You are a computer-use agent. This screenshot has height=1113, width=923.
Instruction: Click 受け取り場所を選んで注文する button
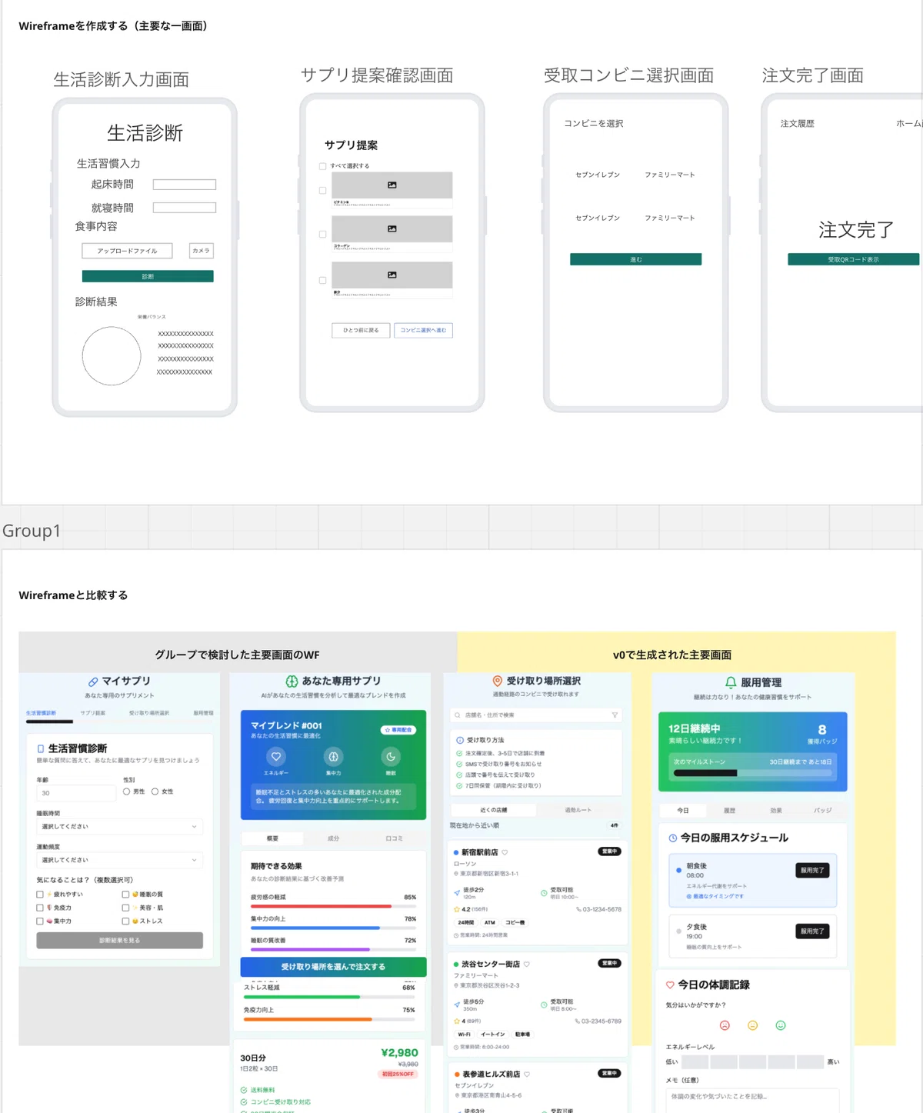coord(333,967)
